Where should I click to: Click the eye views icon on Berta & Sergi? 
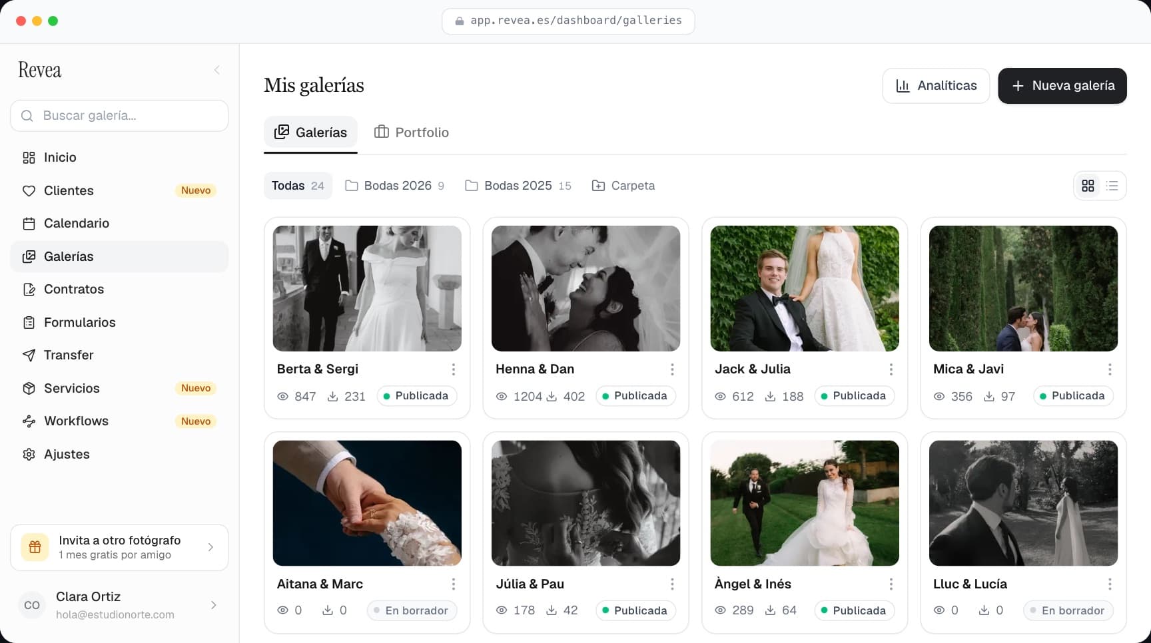coord(283,396)
